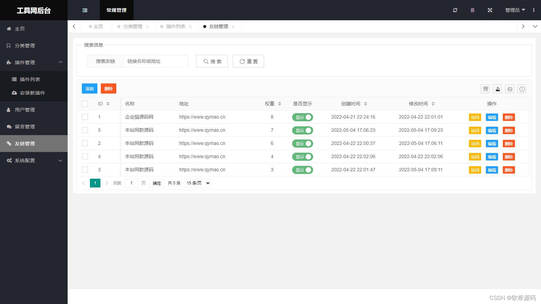The image size is (541, 304).
Task: Sort by the 创建时间 column
Action: [366, 104]
